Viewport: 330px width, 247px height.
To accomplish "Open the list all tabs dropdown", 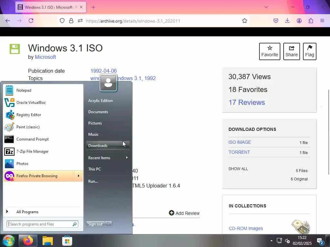I will click(x=266, y=7).
